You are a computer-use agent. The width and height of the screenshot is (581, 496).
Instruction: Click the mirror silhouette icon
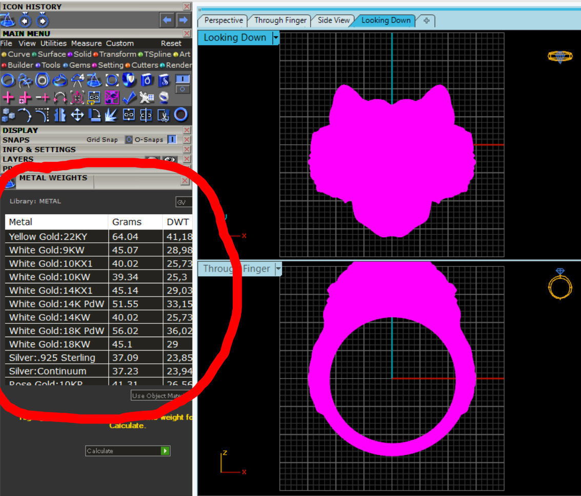pyautogui.click(x=59, y=115)
